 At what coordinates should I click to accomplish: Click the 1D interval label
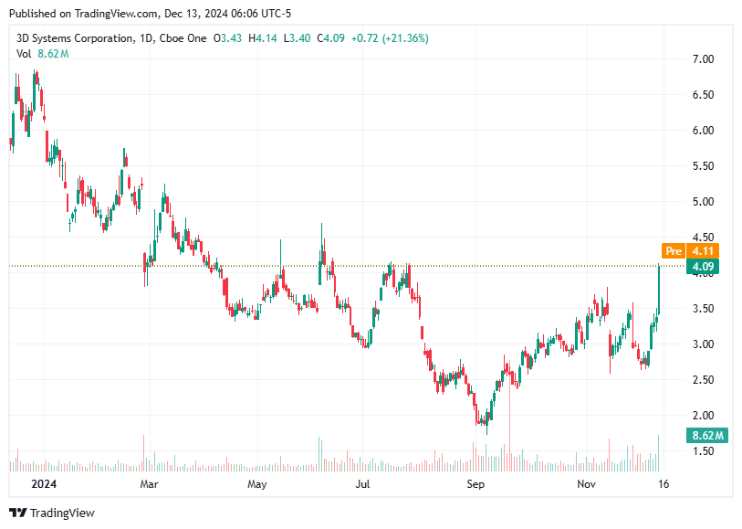click(x=147, y=38)
